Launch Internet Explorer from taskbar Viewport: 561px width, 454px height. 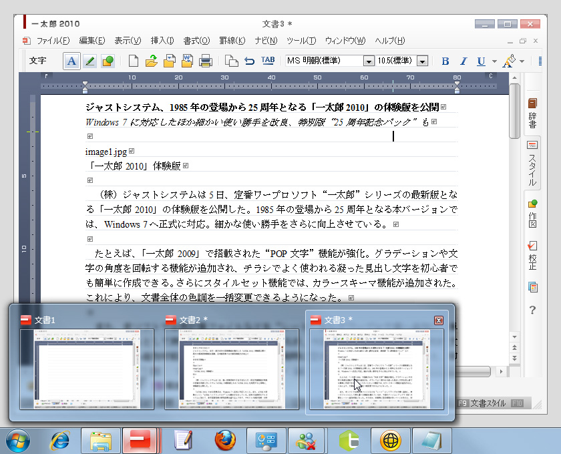pyautogui.click(x=59, y=441)
